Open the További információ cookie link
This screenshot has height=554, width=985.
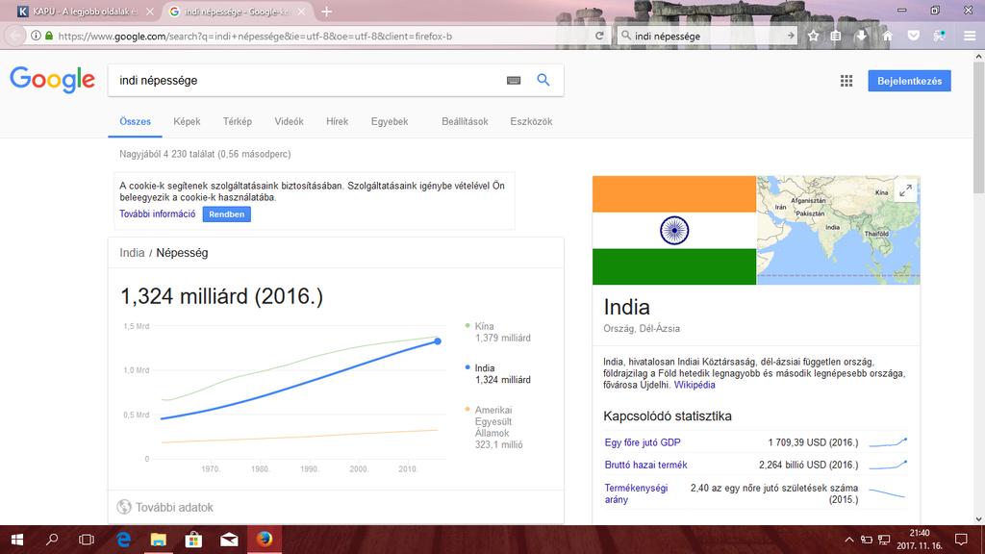[158, 214]
